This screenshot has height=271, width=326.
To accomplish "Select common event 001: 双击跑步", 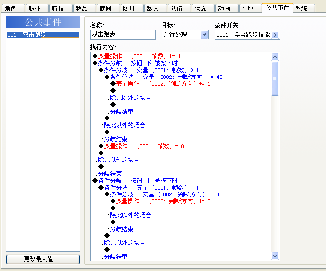I will coord(43,34).
